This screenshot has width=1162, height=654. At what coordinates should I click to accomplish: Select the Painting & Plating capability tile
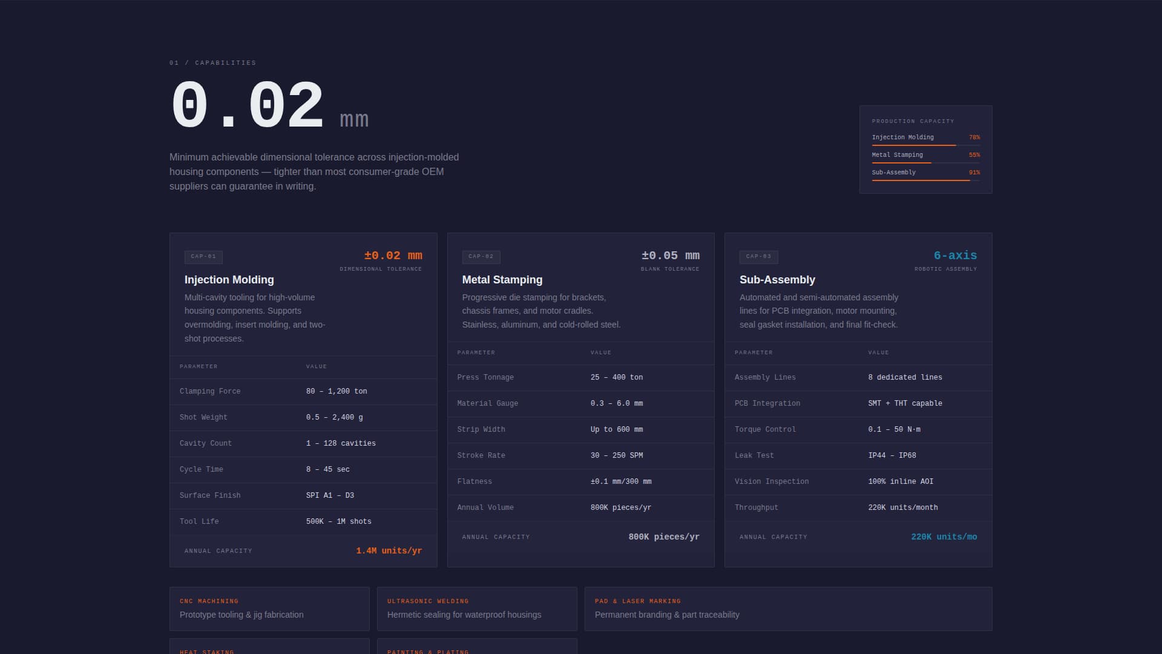tap(477, 649)
